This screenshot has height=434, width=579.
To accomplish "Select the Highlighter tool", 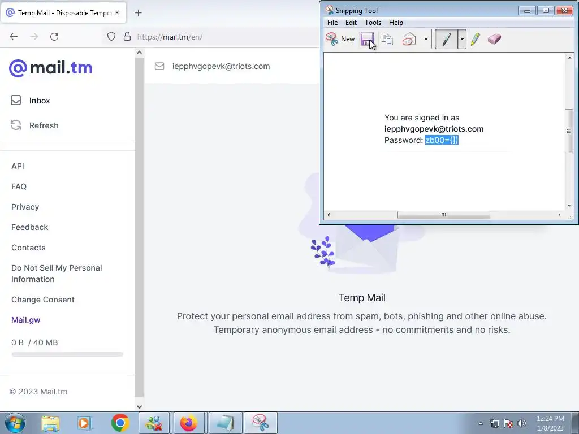I will (476, 39).
